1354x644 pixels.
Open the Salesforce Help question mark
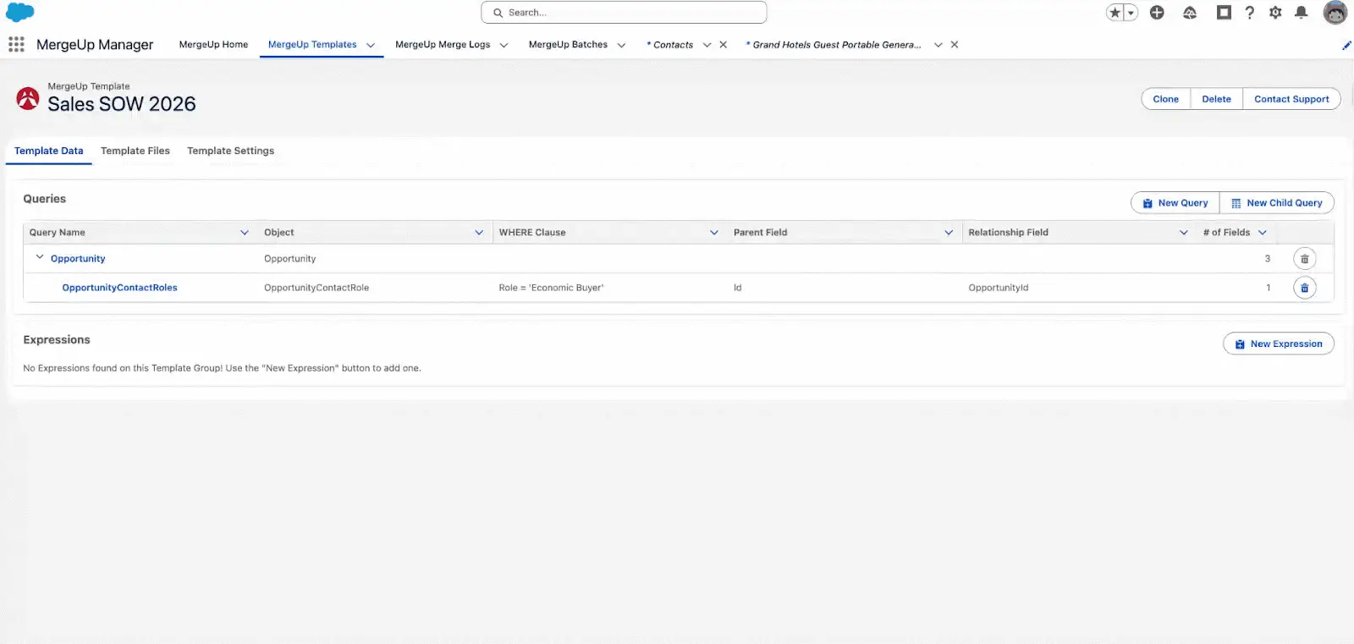coord(1249,13)
